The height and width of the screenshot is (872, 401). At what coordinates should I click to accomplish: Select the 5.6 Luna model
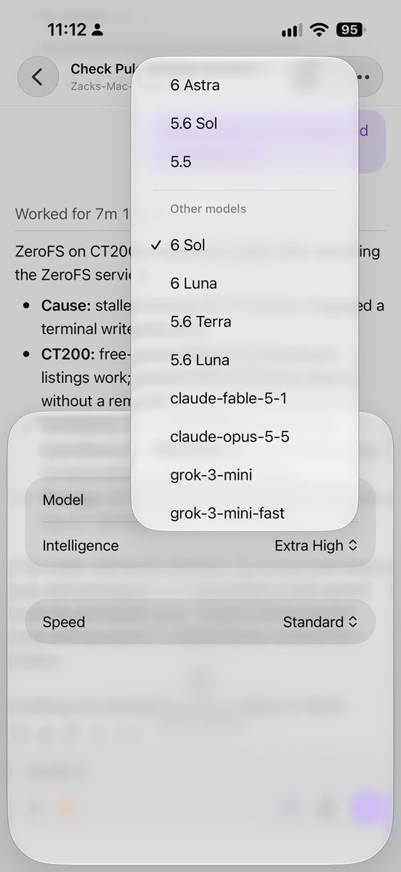(x=244, y=360)
